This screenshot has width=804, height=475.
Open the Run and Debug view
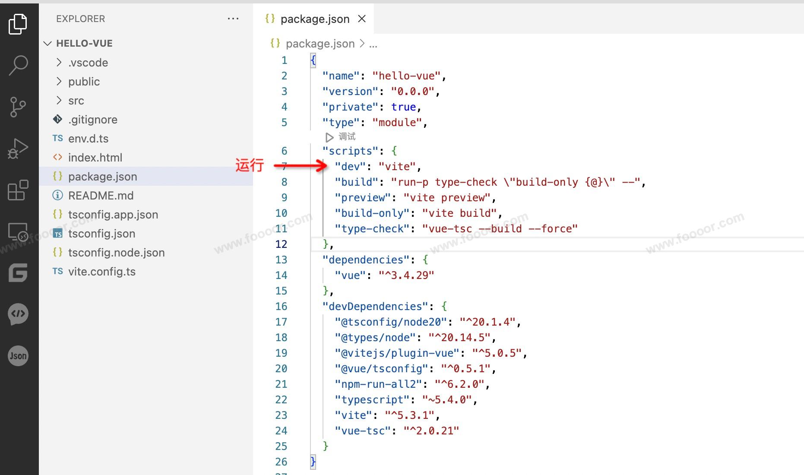(18, 149)
